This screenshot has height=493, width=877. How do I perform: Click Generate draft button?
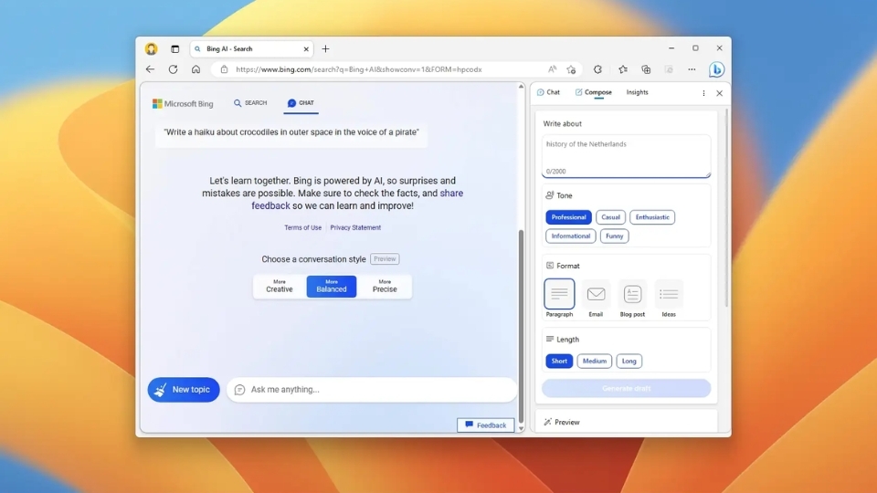click(x=626, y=389)
